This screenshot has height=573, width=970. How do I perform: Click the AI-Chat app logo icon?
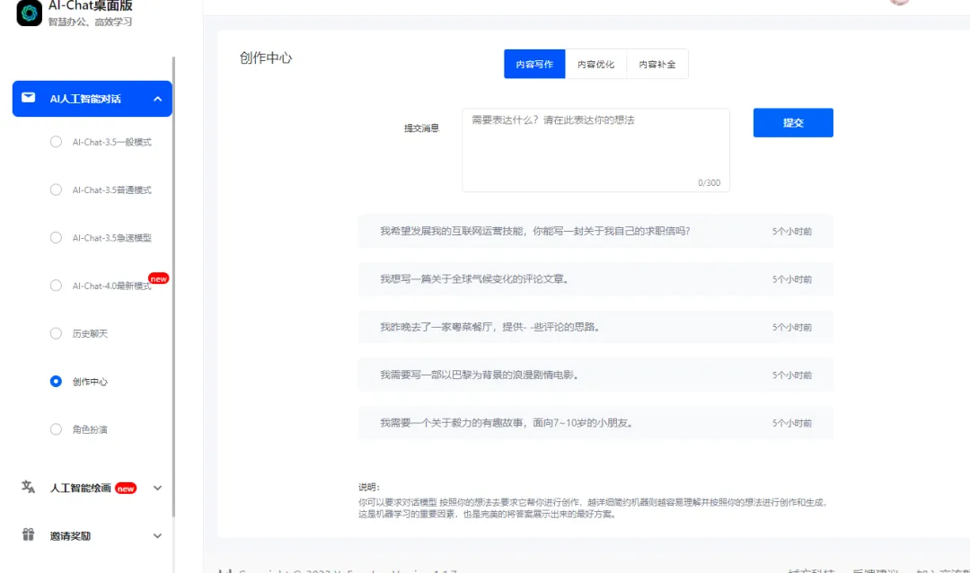click(30, 13)
